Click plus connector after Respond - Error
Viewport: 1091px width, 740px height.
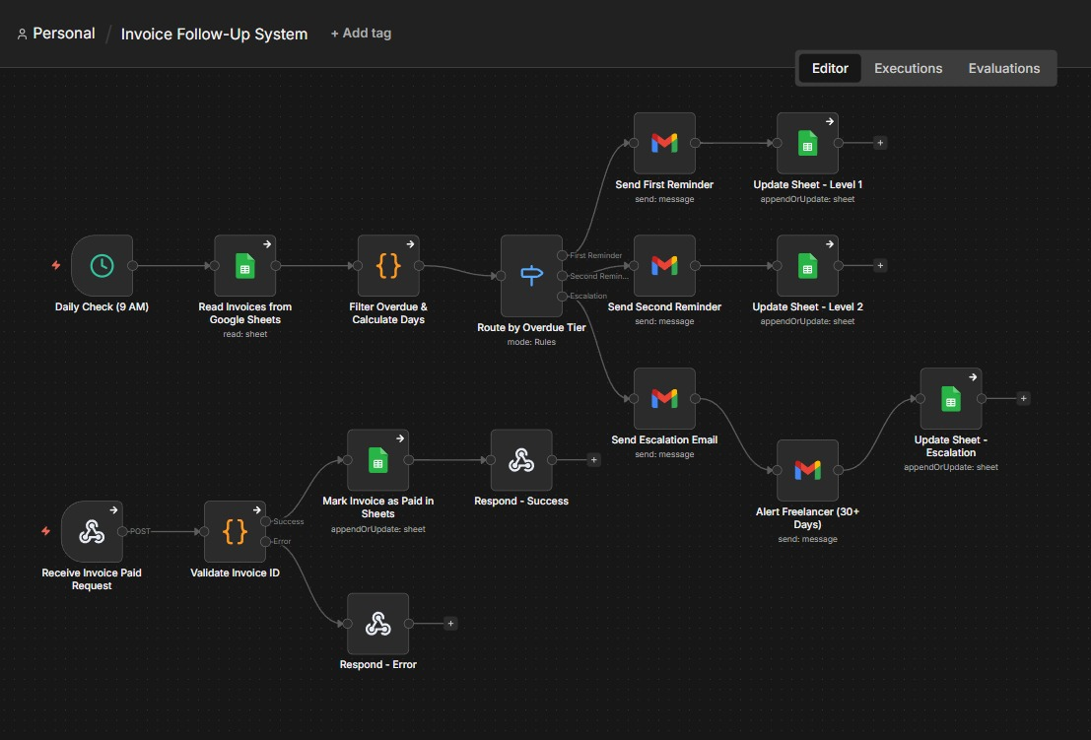click(450, 623)
